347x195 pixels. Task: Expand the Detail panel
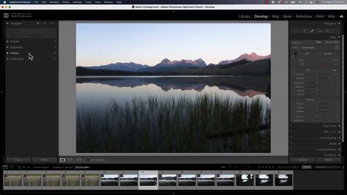[339, 144]
